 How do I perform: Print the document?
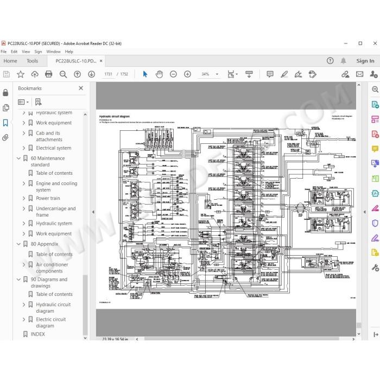coord(49,74)
